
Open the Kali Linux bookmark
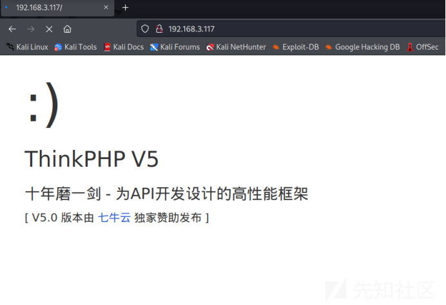[27, 47]
